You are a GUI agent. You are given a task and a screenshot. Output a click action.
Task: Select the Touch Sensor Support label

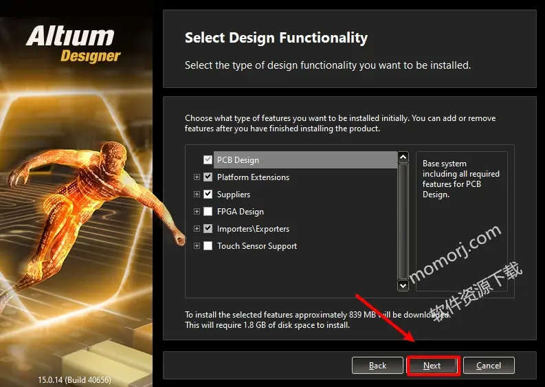click(257, 246)
